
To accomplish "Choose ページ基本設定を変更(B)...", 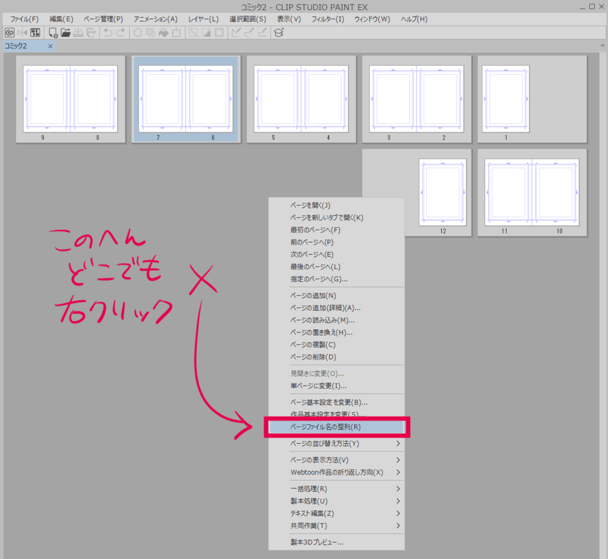I will [x=336, y=403].
